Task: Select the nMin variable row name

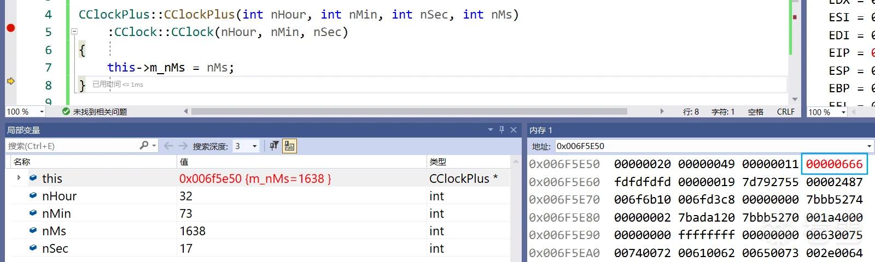Action: (56, 213)
